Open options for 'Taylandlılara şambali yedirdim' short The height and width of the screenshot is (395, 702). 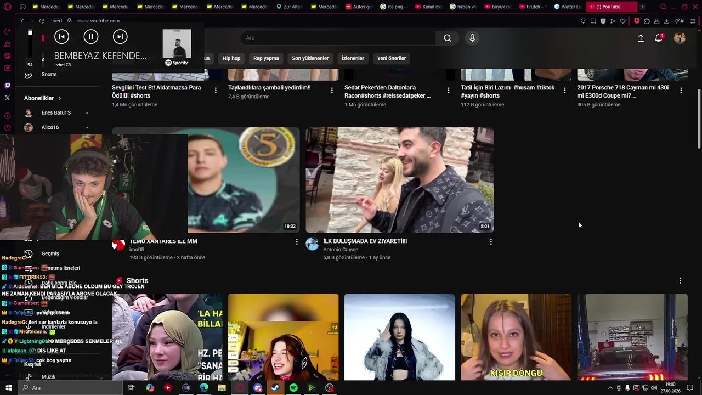tap(332, 91)
